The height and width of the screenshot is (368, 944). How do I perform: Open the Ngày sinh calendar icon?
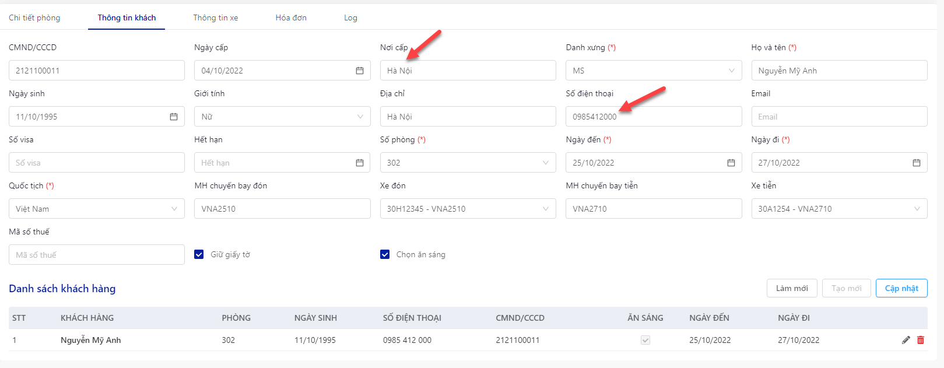[x=174, y=117]
